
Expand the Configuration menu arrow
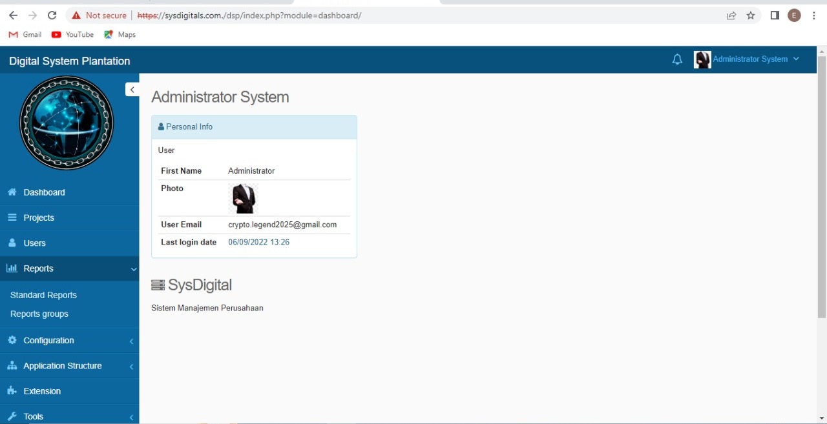[x=131, y=341]
